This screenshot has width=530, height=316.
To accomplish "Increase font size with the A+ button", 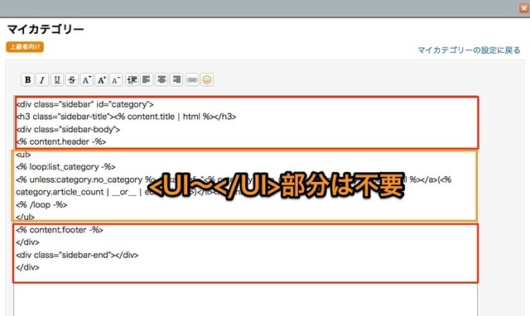I will pyautogui.click(x=101, y=80).
